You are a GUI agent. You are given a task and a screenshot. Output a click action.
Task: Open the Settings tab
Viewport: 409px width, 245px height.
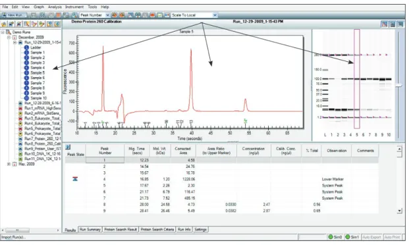(201, 229)
